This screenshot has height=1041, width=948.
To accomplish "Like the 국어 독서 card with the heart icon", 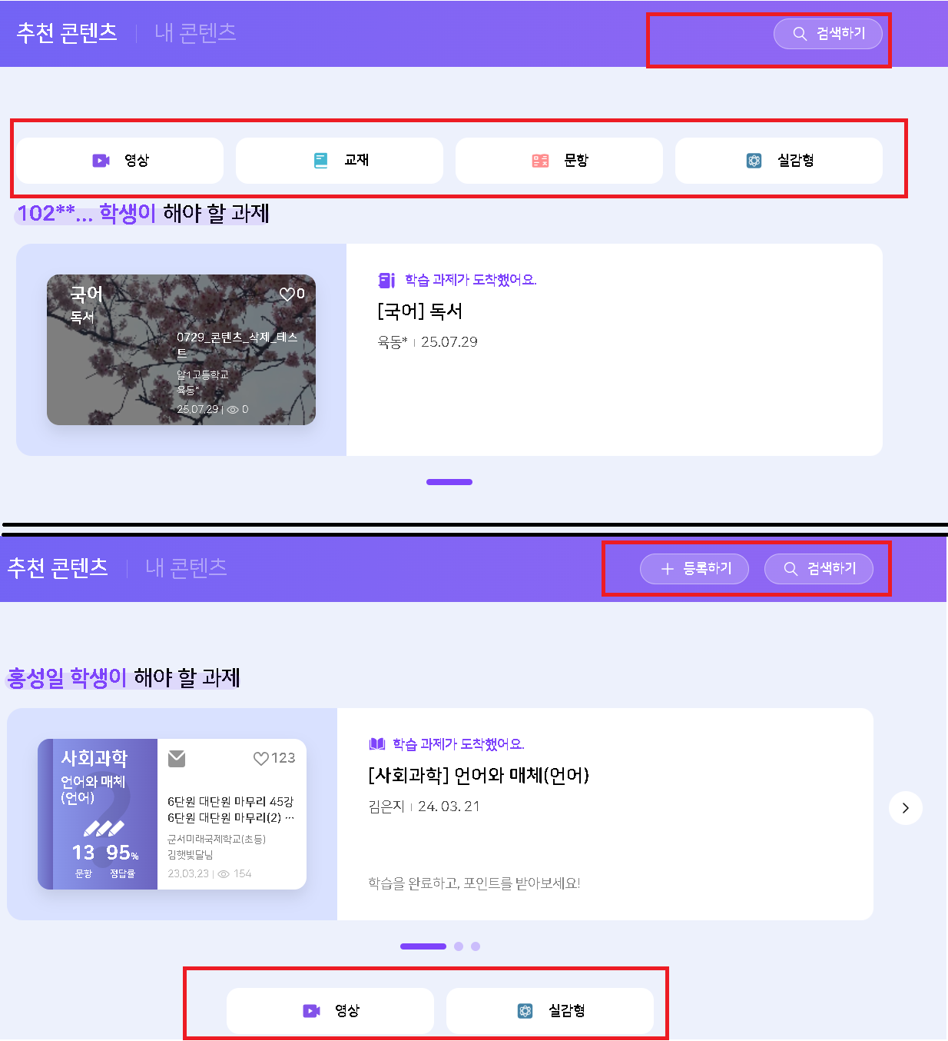I will 287,294.
